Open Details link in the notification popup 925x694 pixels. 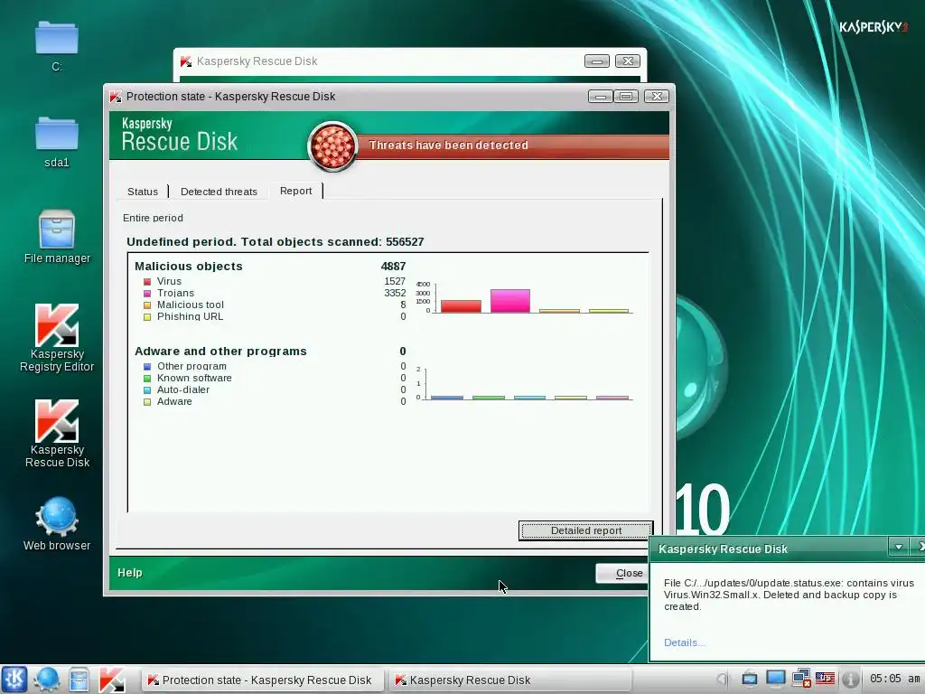pyautogui.click(x=685, y=642)
